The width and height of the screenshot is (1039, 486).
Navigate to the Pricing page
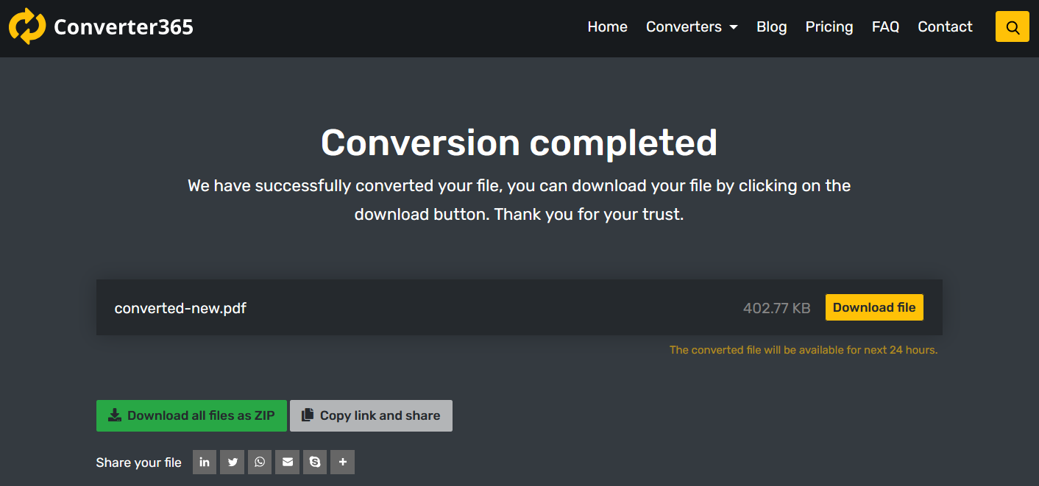(x=829, y=27)
